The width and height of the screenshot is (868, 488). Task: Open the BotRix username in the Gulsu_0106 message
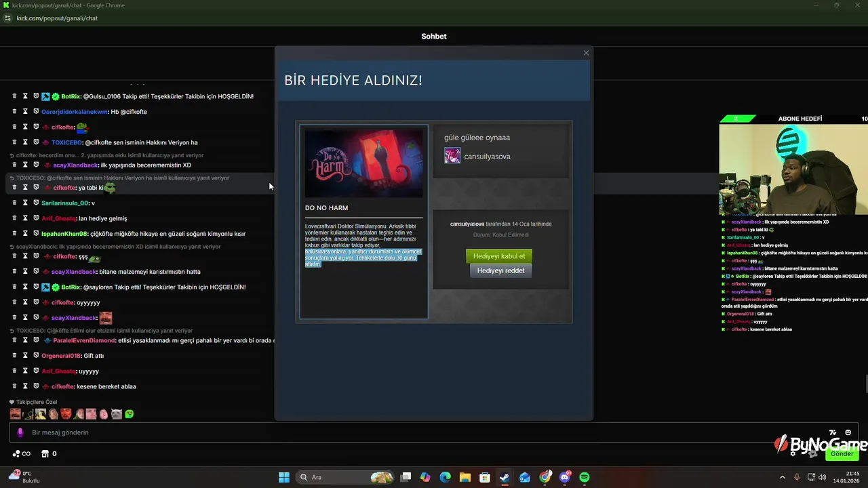(x=71, y=96)
